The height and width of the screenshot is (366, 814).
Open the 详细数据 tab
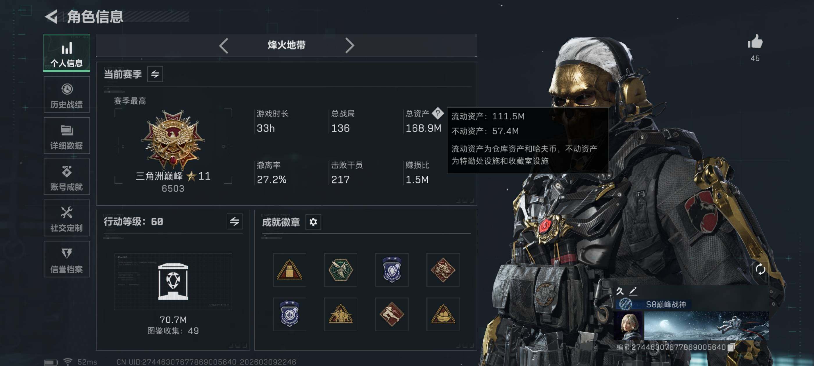point(67,136)
